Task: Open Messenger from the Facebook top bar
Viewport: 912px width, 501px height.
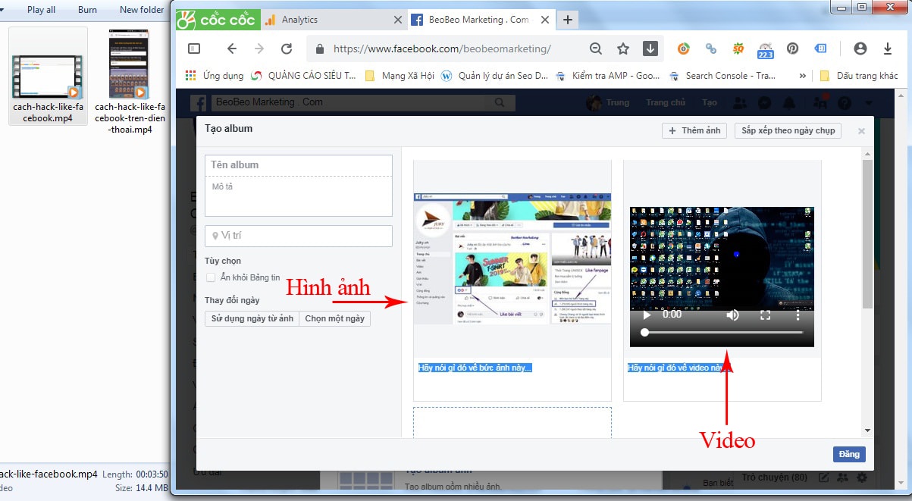Action: (x=764, y=102)
